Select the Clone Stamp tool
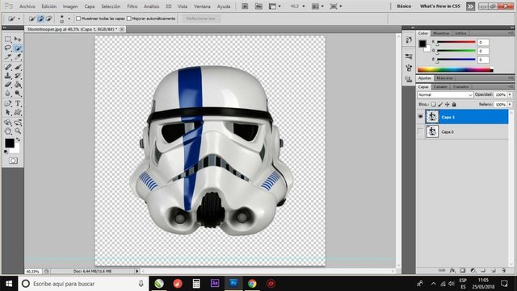 pos(8,76)
